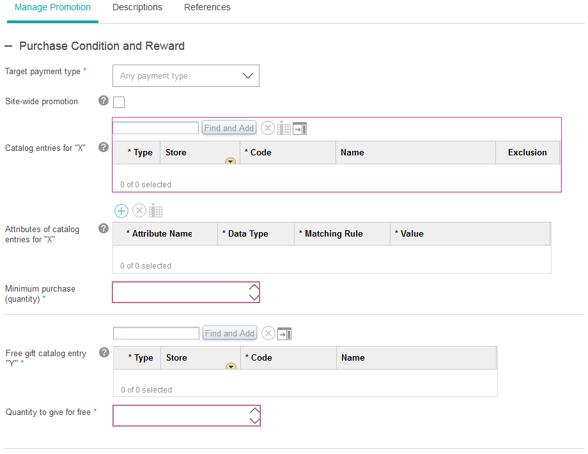Open help icon for Site-wide promotion

(x=104, y=101)
